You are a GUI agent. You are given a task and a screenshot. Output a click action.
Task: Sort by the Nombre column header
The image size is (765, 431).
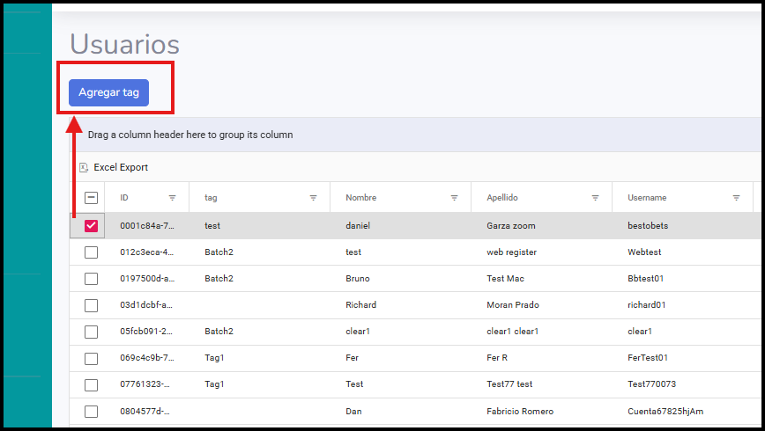pos(361,198)
